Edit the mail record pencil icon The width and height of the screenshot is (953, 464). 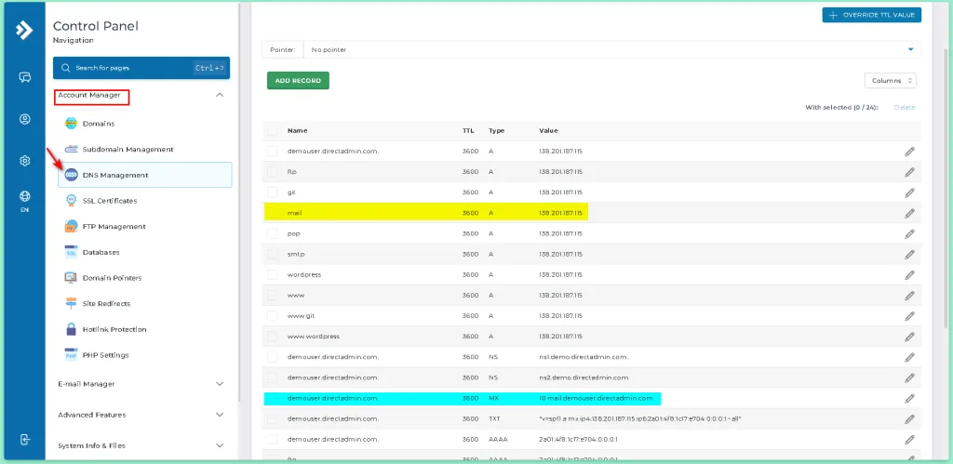click(909, 213)
